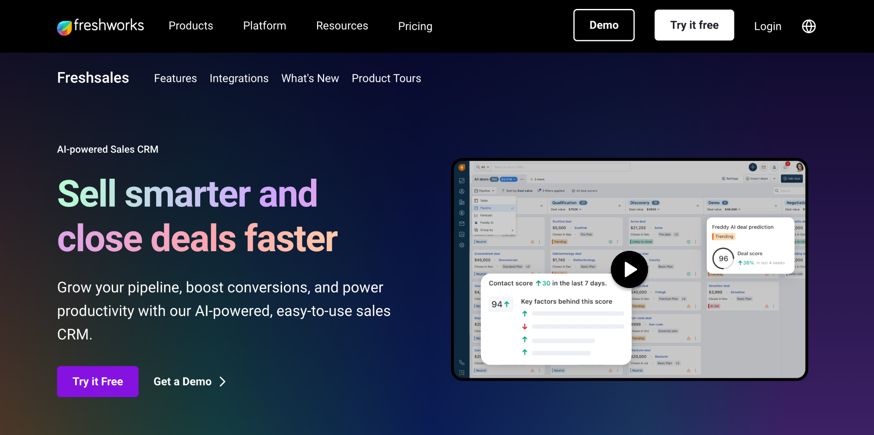Image resolution: width=874 pixels, height=435 pixels.
Task: Click the 'close deals faster' headline line
Action: pos(198,238)
